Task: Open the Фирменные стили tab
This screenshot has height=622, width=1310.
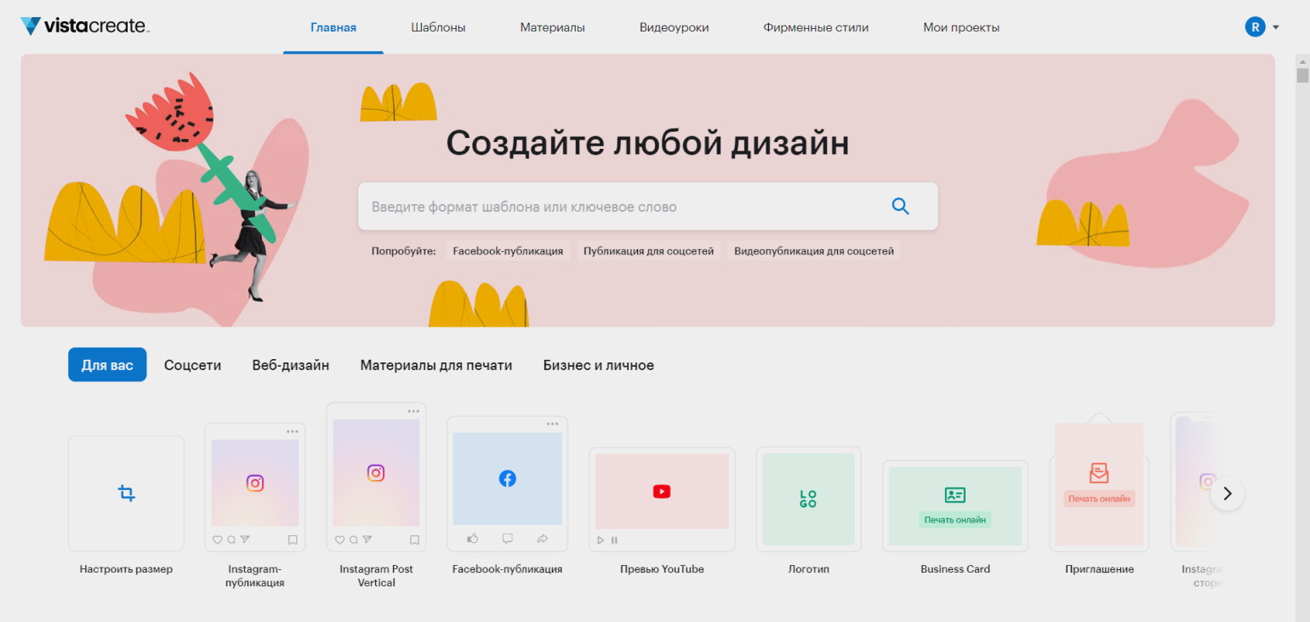Action: tap(816, 27)
